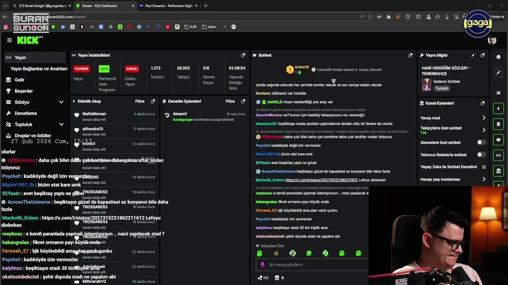This screenshot has height=285, width=508.
Task: Click the YAYINDA live status badge
Action: click(x=81, y=68)
